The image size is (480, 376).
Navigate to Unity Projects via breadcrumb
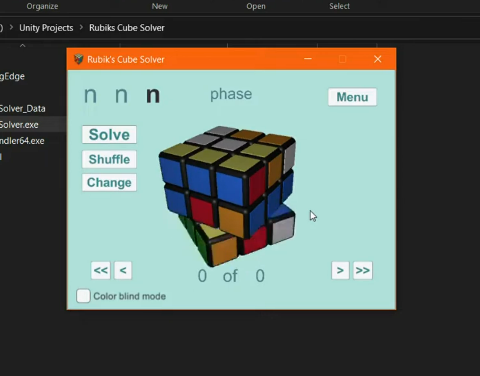click(46, 28)
